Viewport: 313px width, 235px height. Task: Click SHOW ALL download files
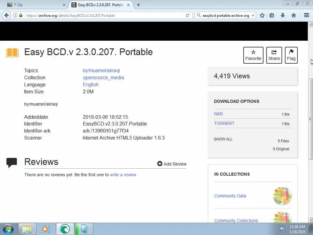(x=223, y=139)
